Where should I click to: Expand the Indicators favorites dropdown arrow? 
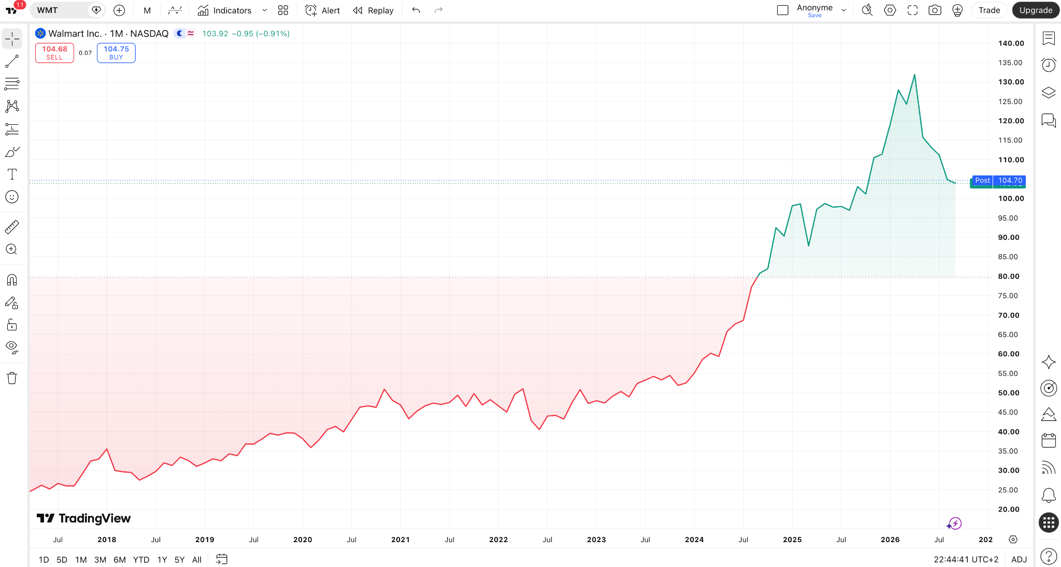click(x=264, y=10)
